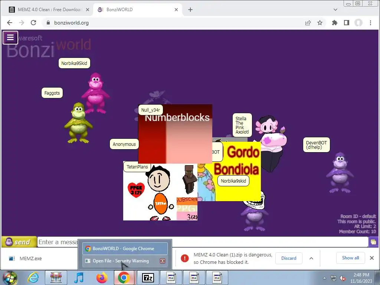Select the green Bonzi character
The height and width of the screenshot is (285, 380).
[x=78, y=123]
